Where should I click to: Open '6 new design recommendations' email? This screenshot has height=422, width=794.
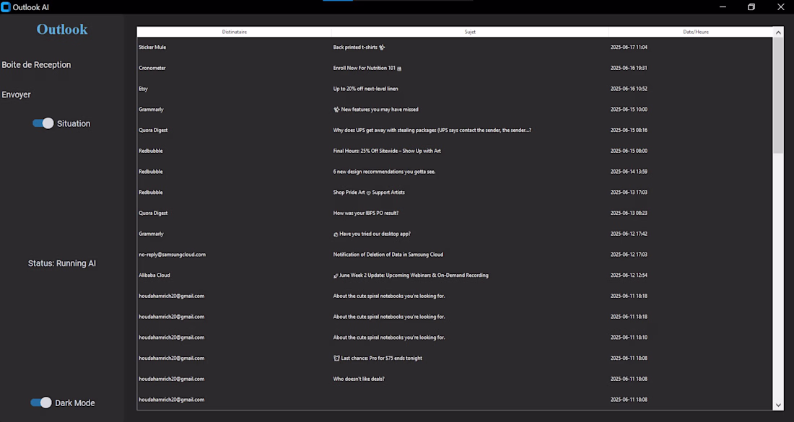[384, 172]
